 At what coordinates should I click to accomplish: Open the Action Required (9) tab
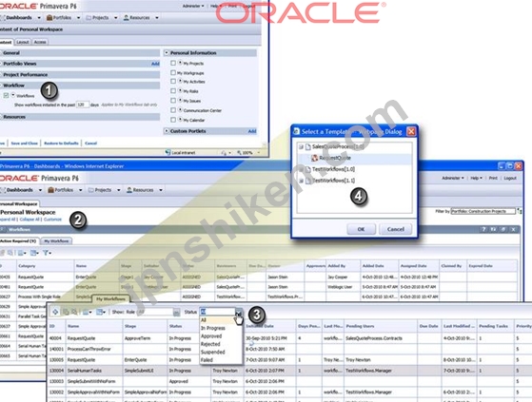[x=19, y=241]
